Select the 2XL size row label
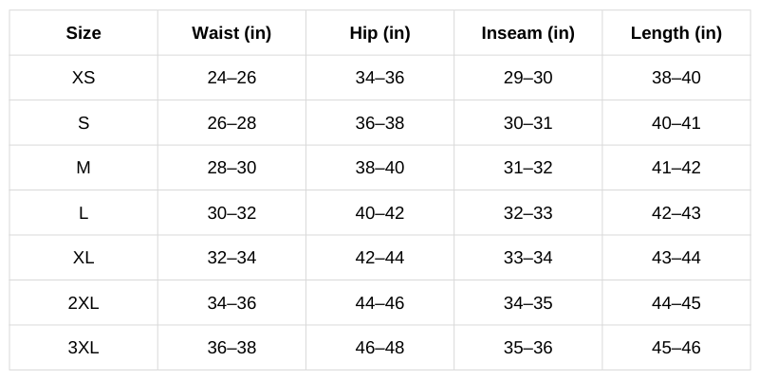Viewport: 759px width, 379px height. coord(83,303)
